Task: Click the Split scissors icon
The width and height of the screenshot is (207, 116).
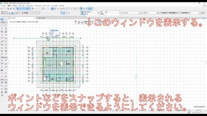Action: pos(61,9)
